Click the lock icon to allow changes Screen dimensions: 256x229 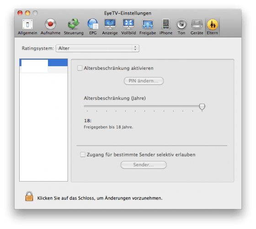29,196
